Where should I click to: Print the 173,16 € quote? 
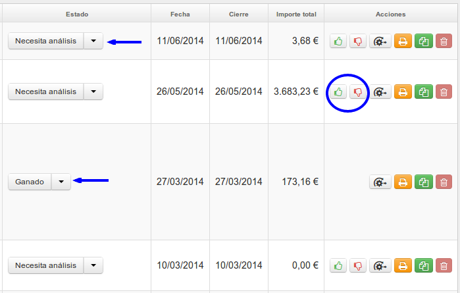click(403, 182)
